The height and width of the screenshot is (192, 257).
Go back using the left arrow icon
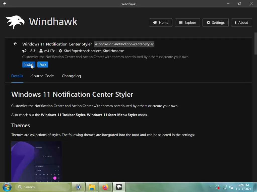(15, 44)
